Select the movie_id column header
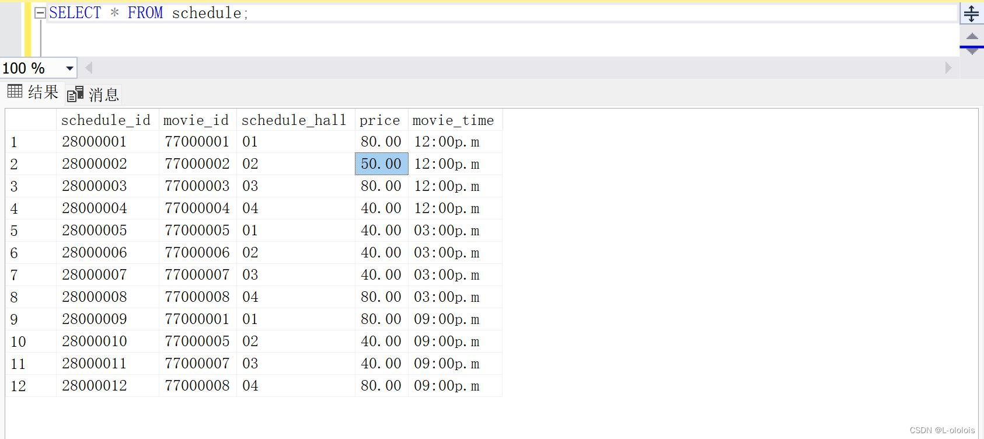Screen dimensions: 984x439 coord(197,120)
